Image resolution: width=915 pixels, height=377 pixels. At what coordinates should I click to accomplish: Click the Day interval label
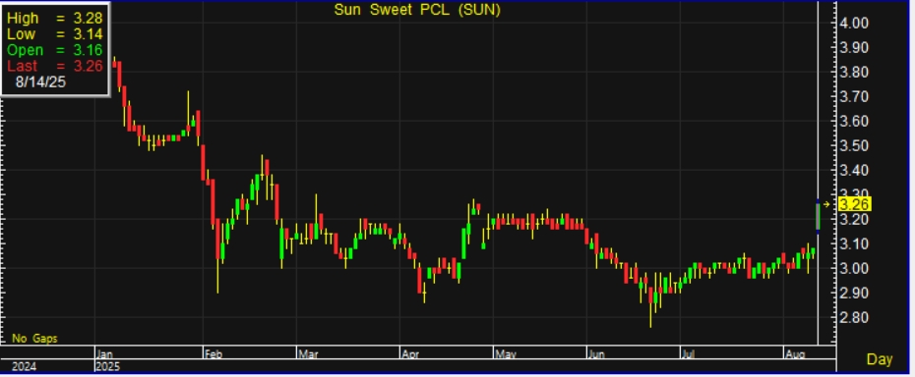point(880,359)
